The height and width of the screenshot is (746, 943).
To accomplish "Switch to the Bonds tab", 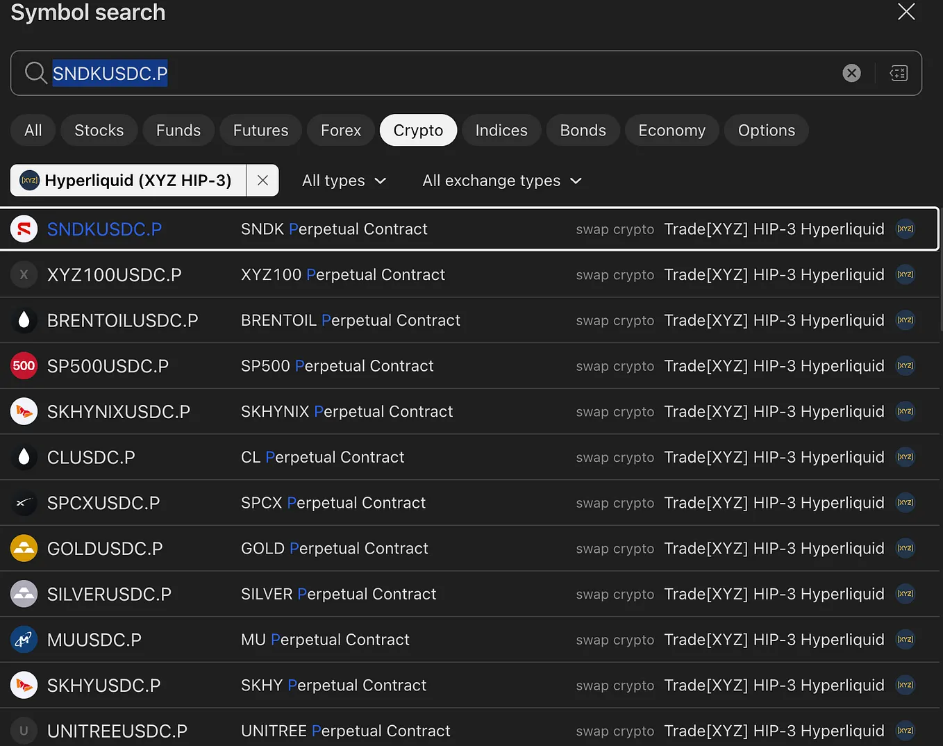I will 583,131.
